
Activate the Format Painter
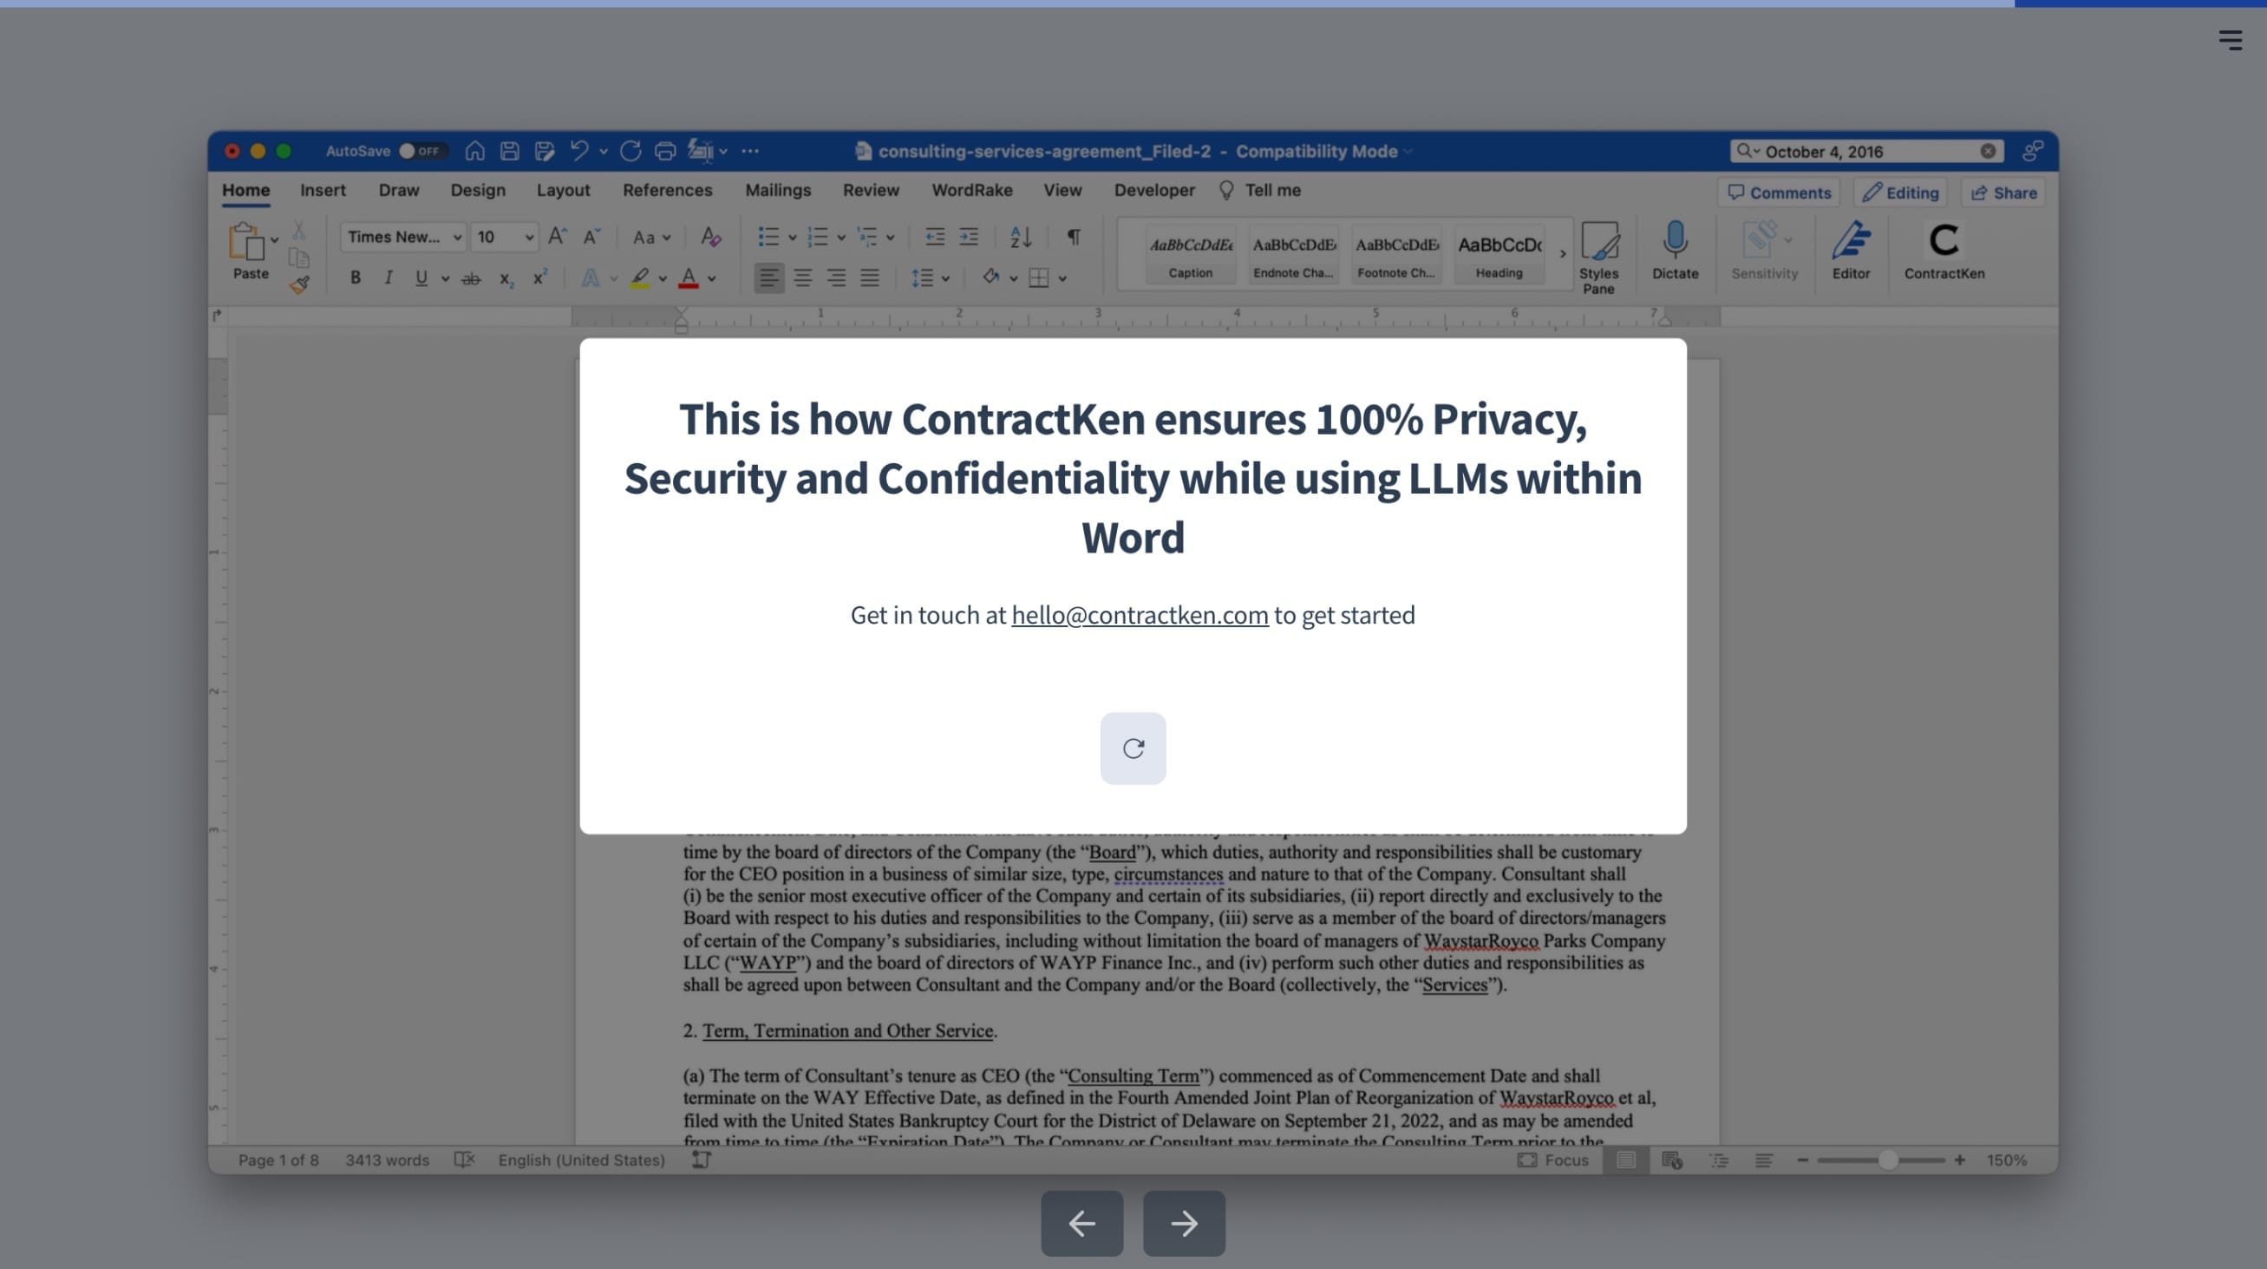pos(300,284)
